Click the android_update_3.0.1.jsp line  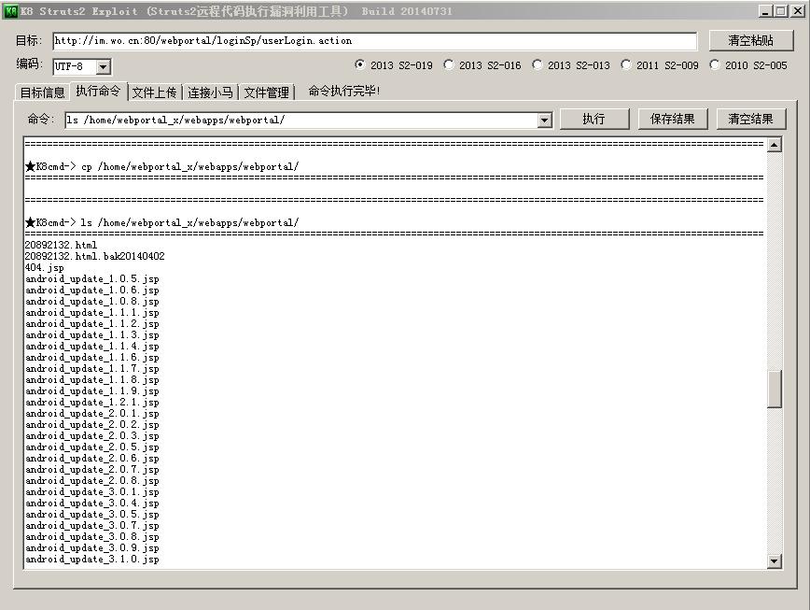92,492
